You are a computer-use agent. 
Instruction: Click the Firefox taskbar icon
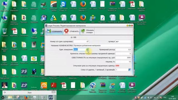point(26,97)
